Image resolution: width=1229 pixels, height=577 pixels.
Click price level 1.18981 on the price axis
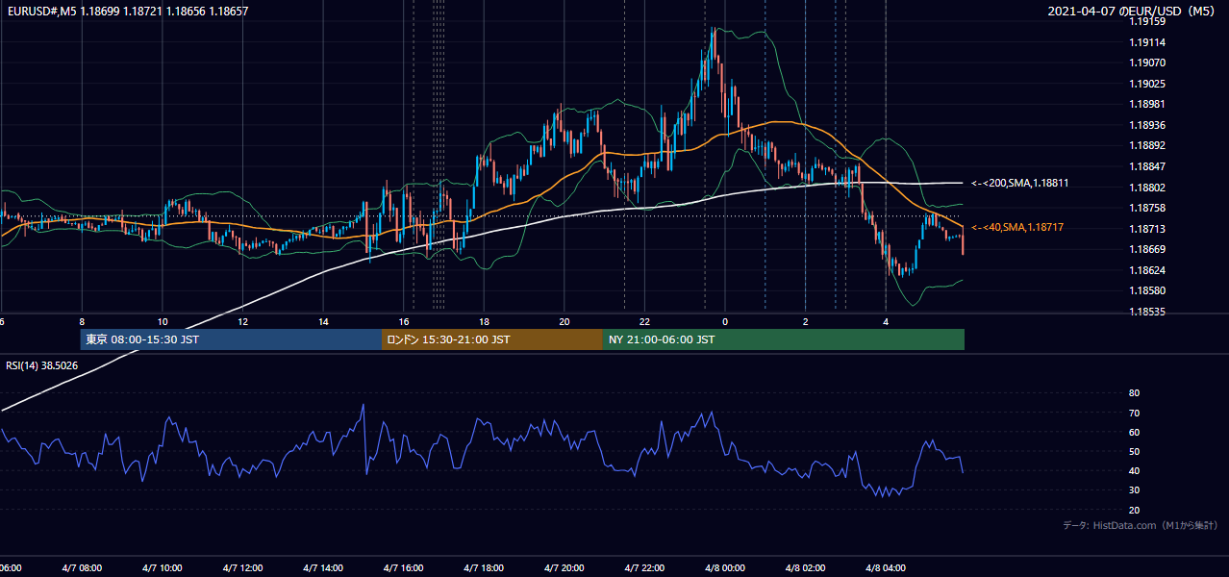coord(1146,104)
